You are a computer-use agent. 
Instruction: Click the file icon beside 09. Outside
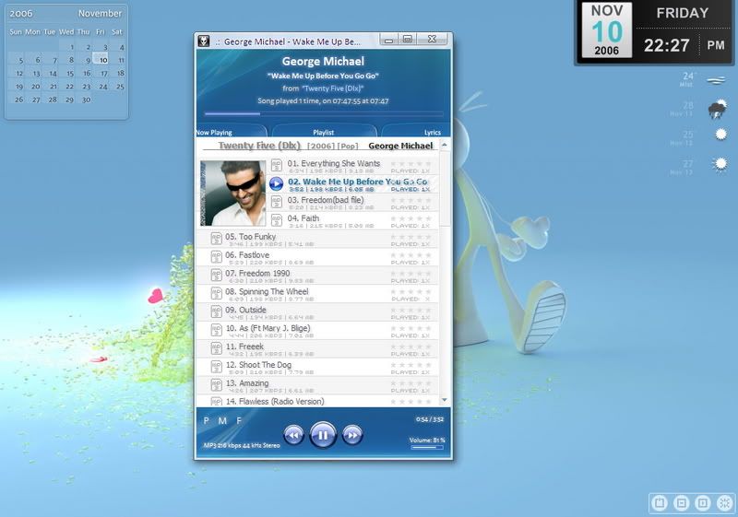(x=216, y=312)
